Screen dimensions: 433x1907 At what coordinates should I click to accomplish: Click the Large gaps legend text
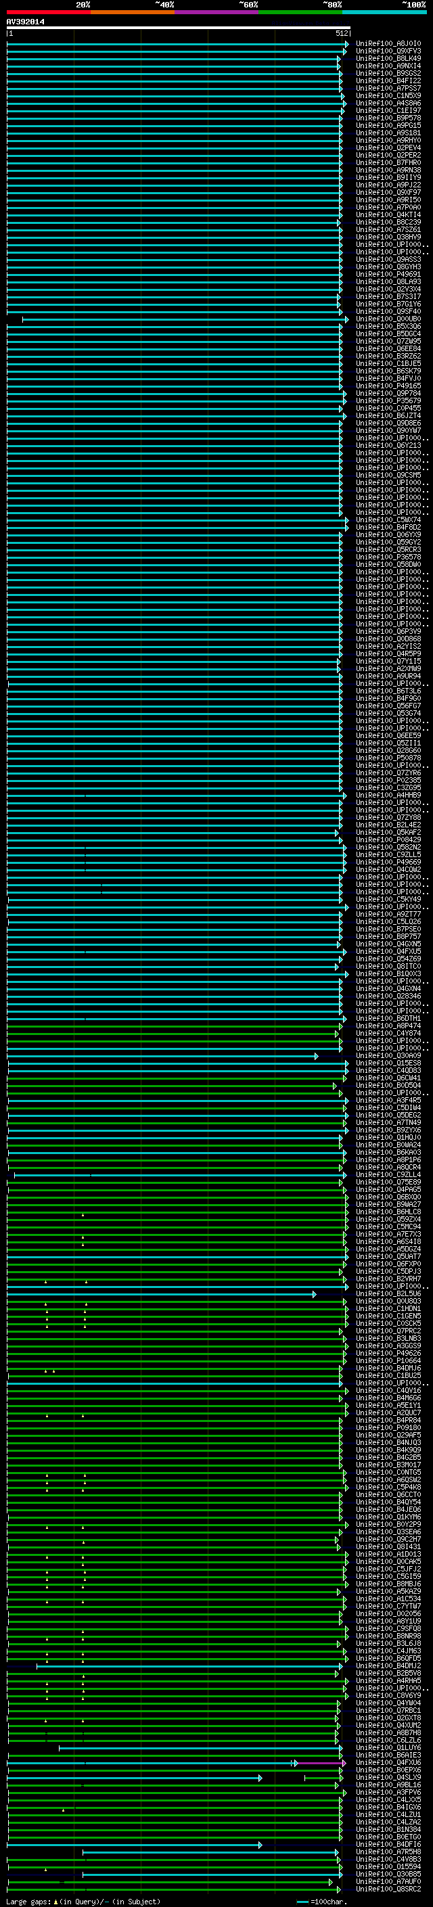click(x=28, y=1901)
